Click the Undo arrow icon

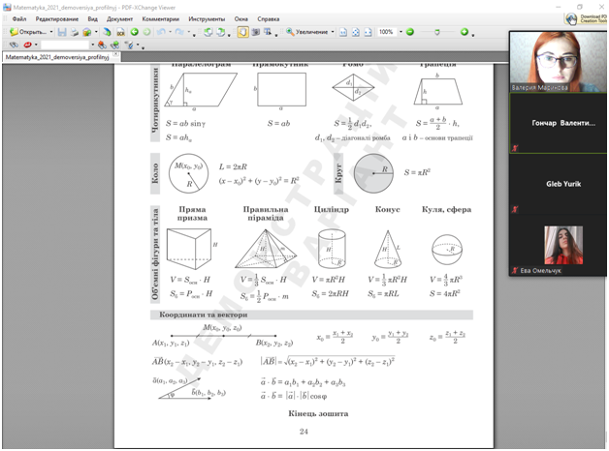[160, 32]
